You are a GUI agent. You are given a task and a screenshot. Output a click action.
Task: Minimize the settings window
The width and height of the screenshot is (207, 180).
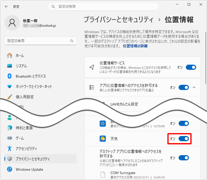click(177, 5)
